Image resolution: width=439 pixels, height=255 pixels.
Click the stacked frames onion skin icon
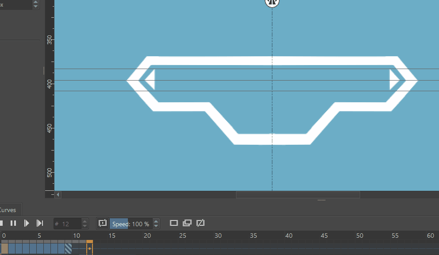(x=187, y=223)
